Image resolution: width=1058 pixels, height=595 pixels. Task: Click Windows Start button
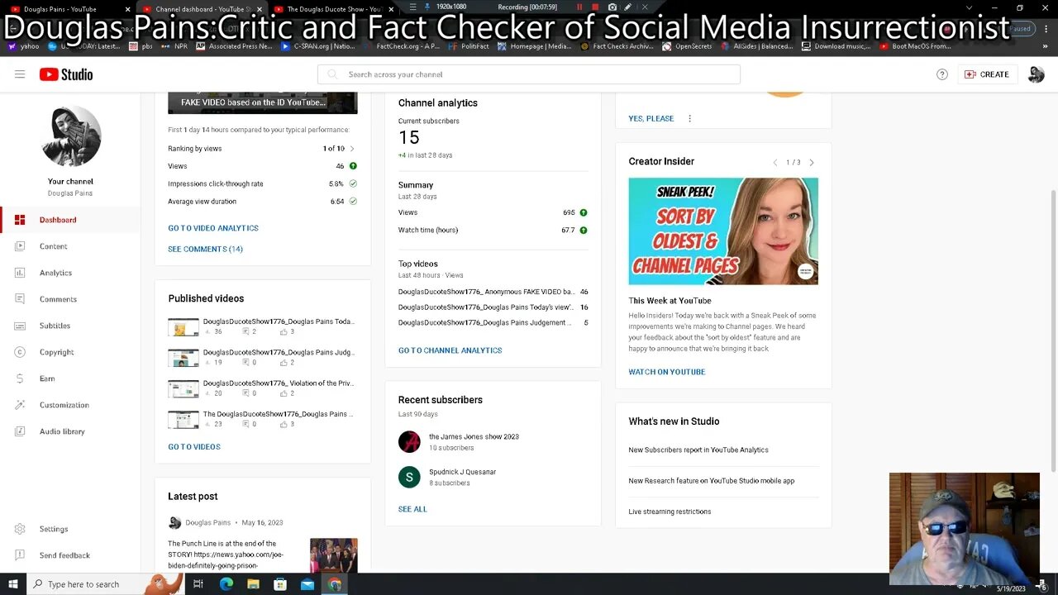[13, 584]
